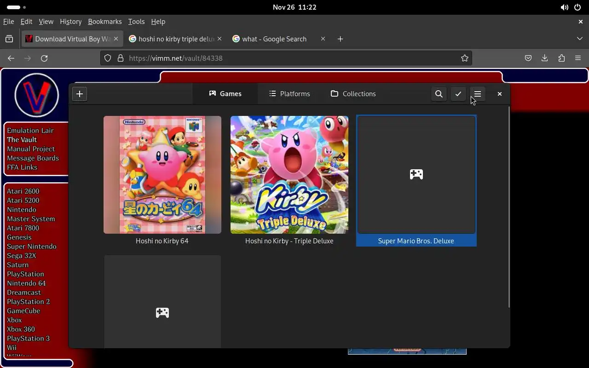
Task: Close the games library window
Action: tap(500, 94)
